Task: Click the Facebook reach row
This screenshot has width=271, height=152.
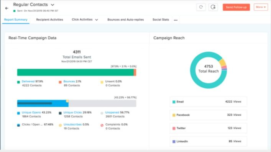Action: click(x=208, y=115)
